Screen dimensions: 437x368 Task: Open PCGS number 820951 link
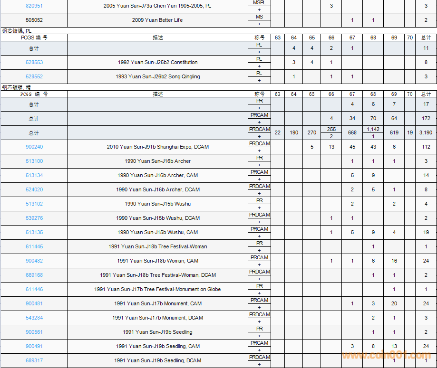click(34, 6)
